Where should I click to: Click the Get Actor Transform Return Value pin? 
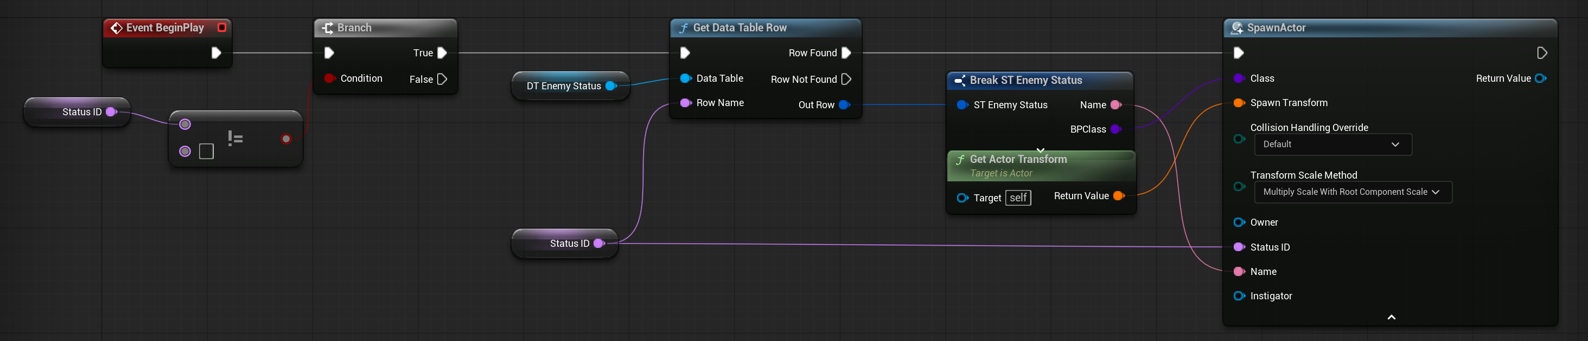click(1119, 196)
